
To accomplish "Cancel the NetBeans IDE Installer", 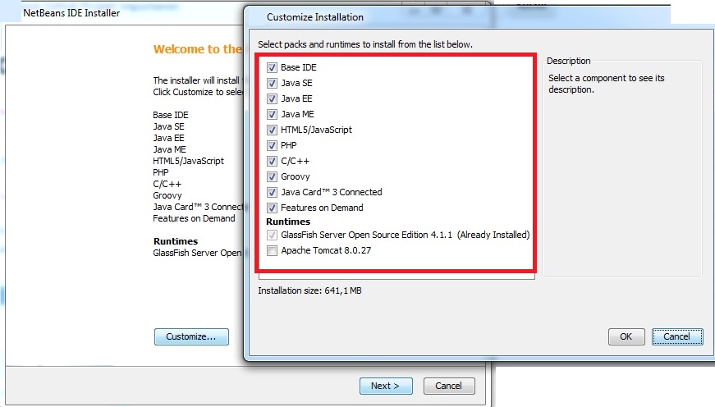I will [x=449, y=386].
